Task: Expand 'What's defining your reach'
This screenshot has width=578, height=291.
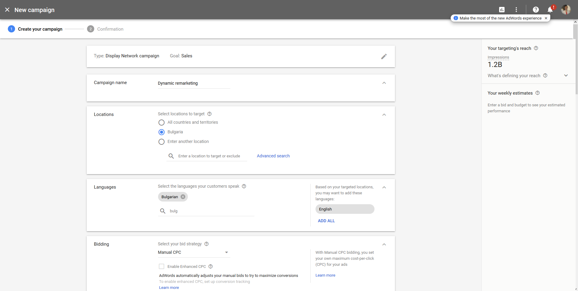Action: pos(566,75)
